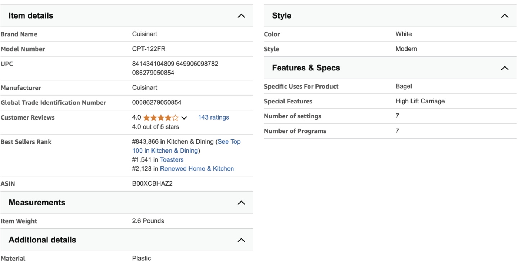Click the Bagel value

404,87
